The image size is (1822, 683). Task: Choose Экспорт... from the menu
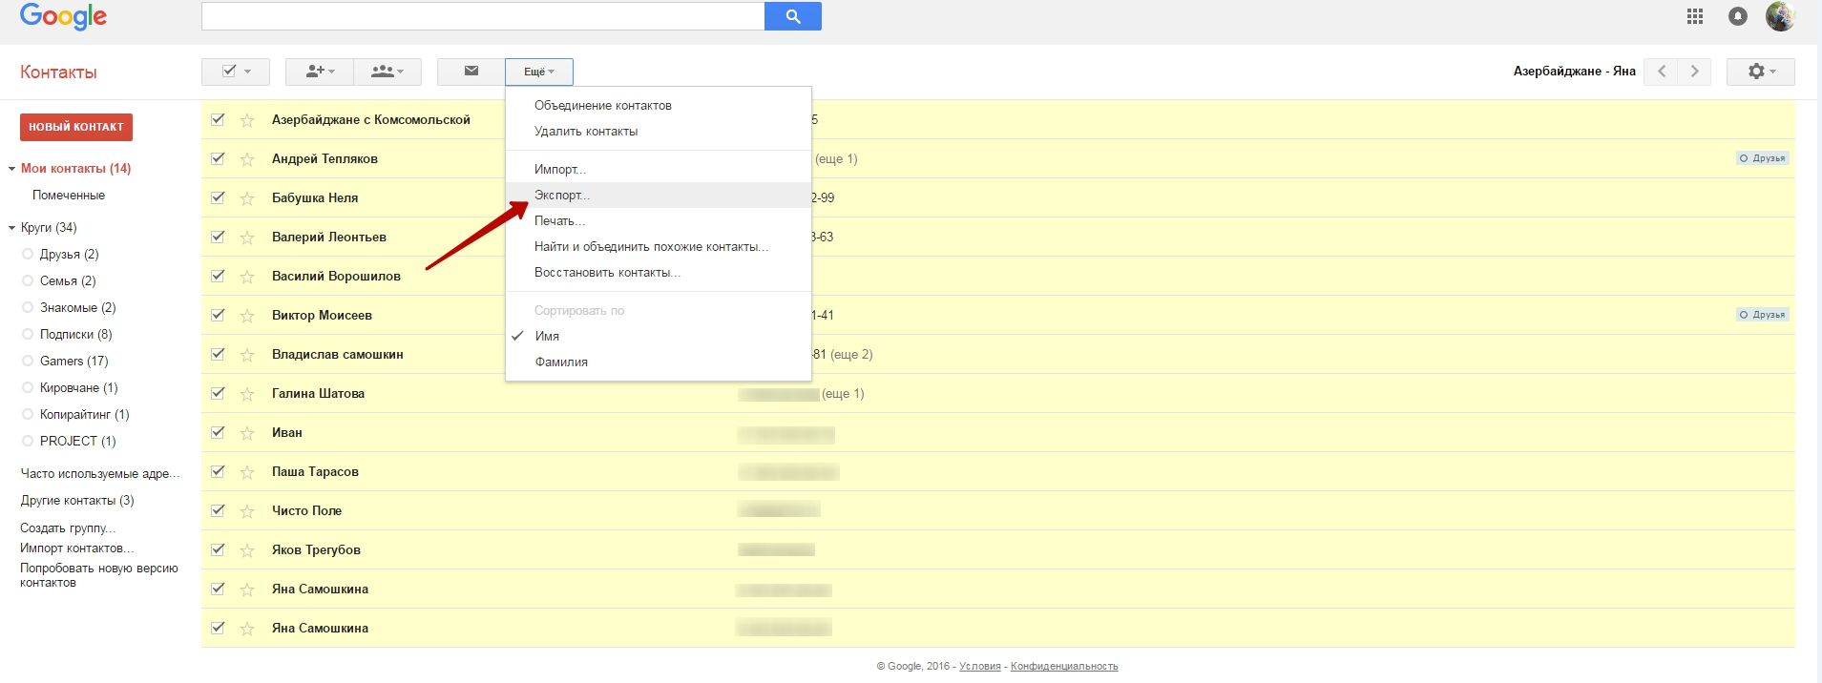pos(561,196)
